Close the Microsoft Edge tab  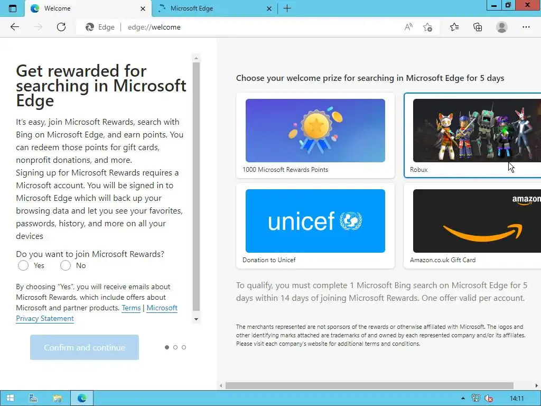(269, 8)
